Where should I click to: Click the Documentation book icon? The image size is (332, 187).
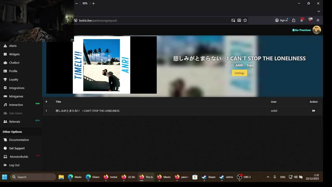[5, 140]
